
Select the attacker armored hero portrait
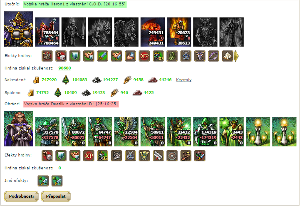tap(18, 29)
